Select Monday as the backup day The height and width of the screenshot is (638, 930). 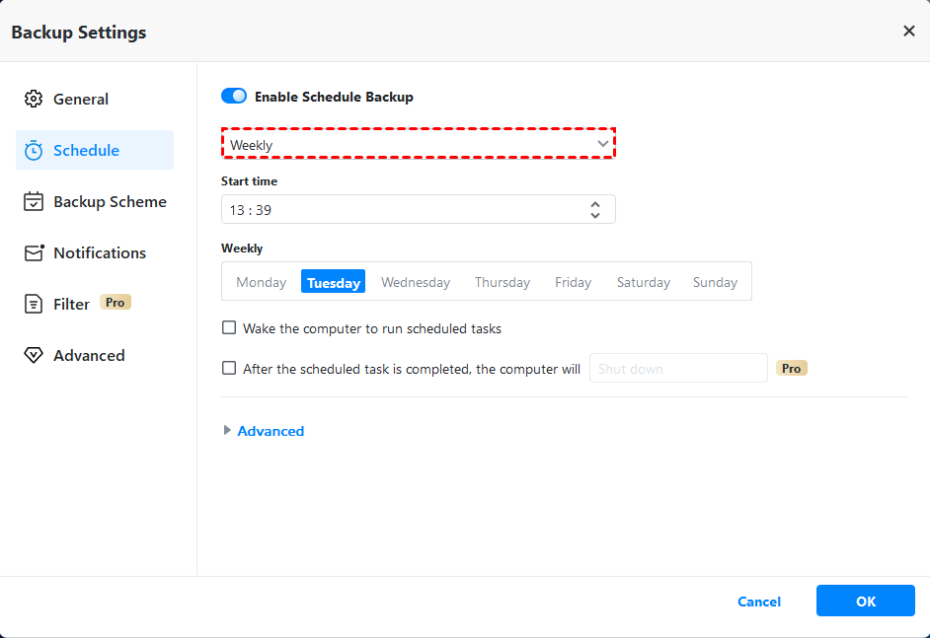(x=261, y=282)
